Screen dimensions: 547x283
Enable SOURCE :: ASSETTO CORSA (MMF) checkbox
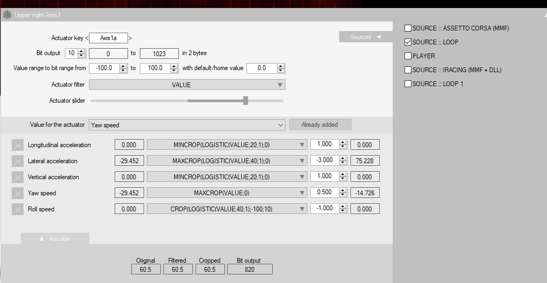tap(408, 28)
